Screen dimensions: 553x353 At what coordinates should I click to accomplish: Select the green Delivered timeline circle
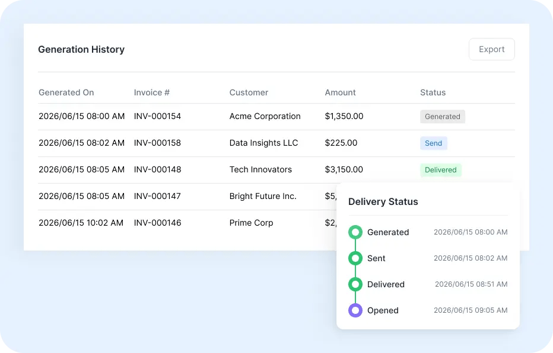tap(355, 284)
